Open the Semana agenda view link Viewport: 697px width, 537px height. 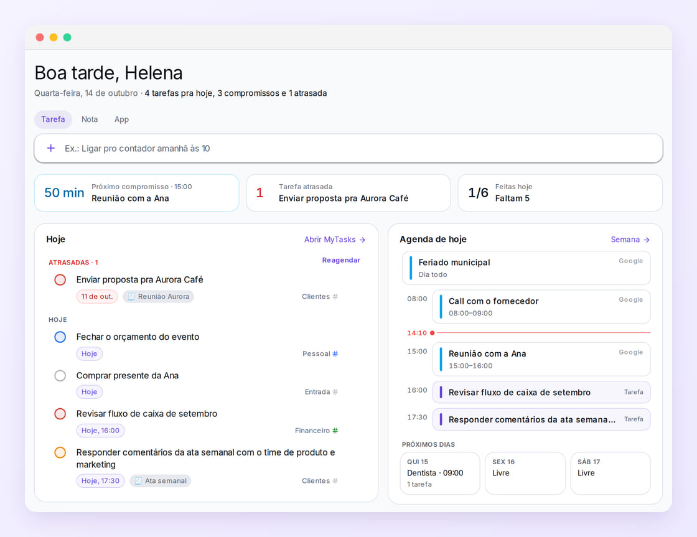[630, 240]
